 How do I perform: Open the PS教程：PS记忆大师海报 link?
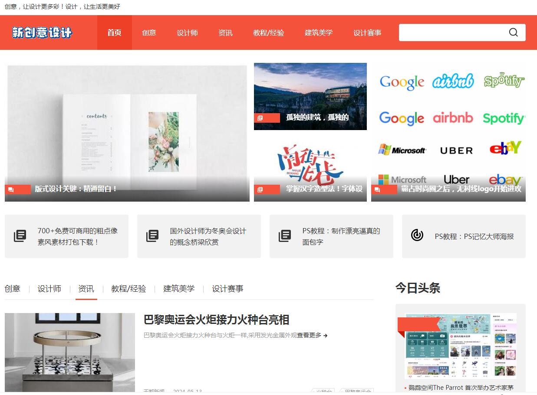(474, 236)
